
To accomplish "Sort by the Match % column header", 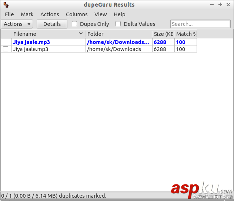I will pos(185,34).
